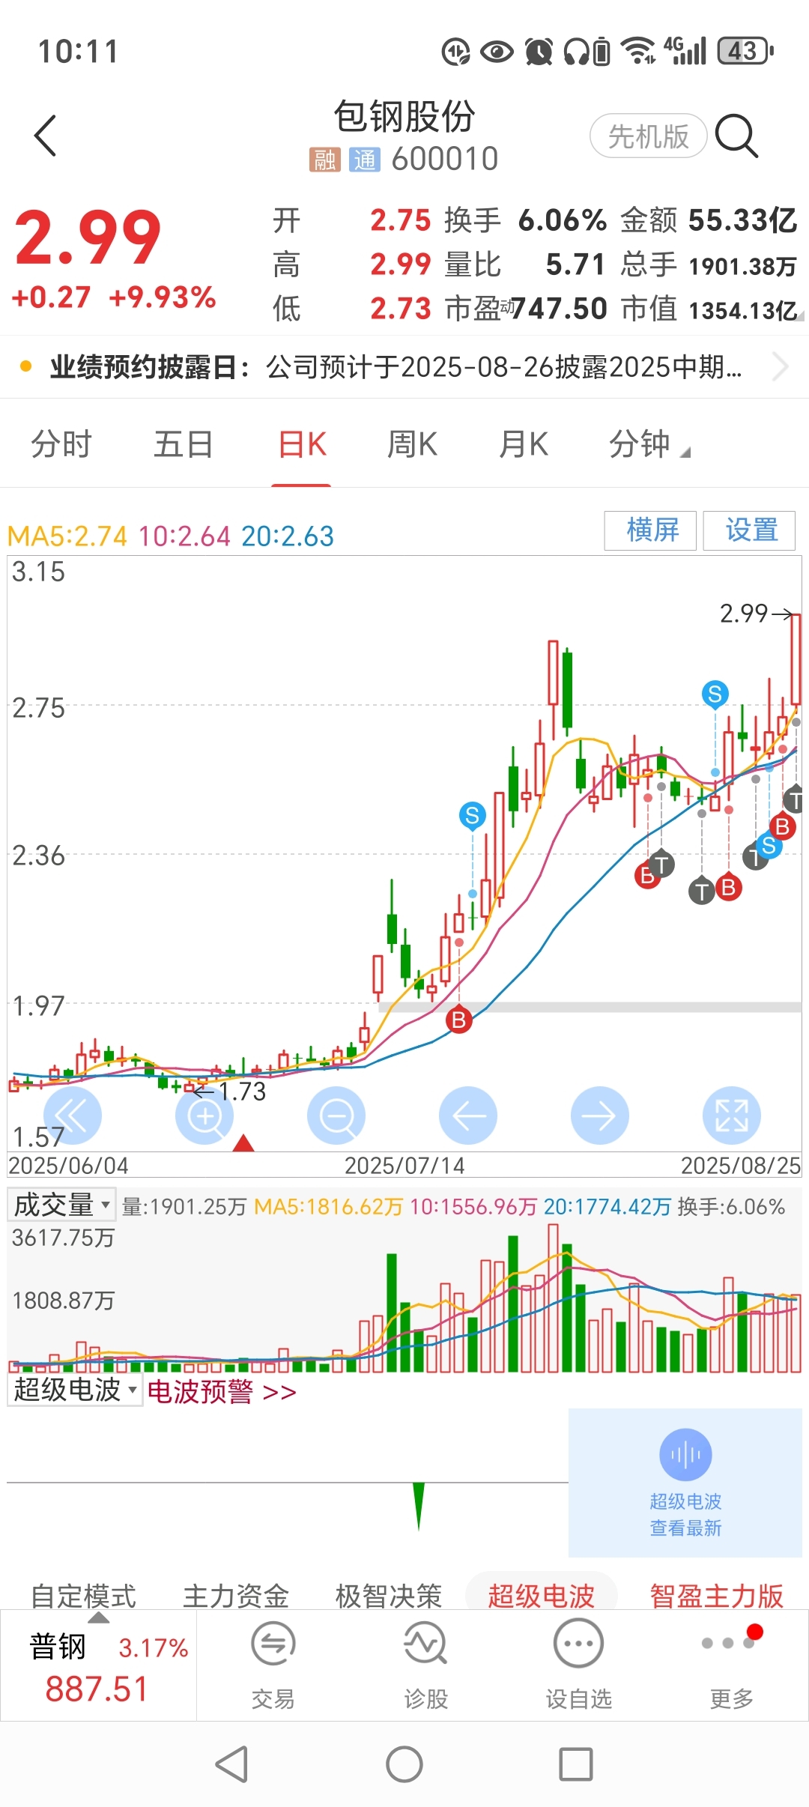Screen dimensions: 809x1807
Task: Tap the stock code 600010
Action: pos(445,160)
